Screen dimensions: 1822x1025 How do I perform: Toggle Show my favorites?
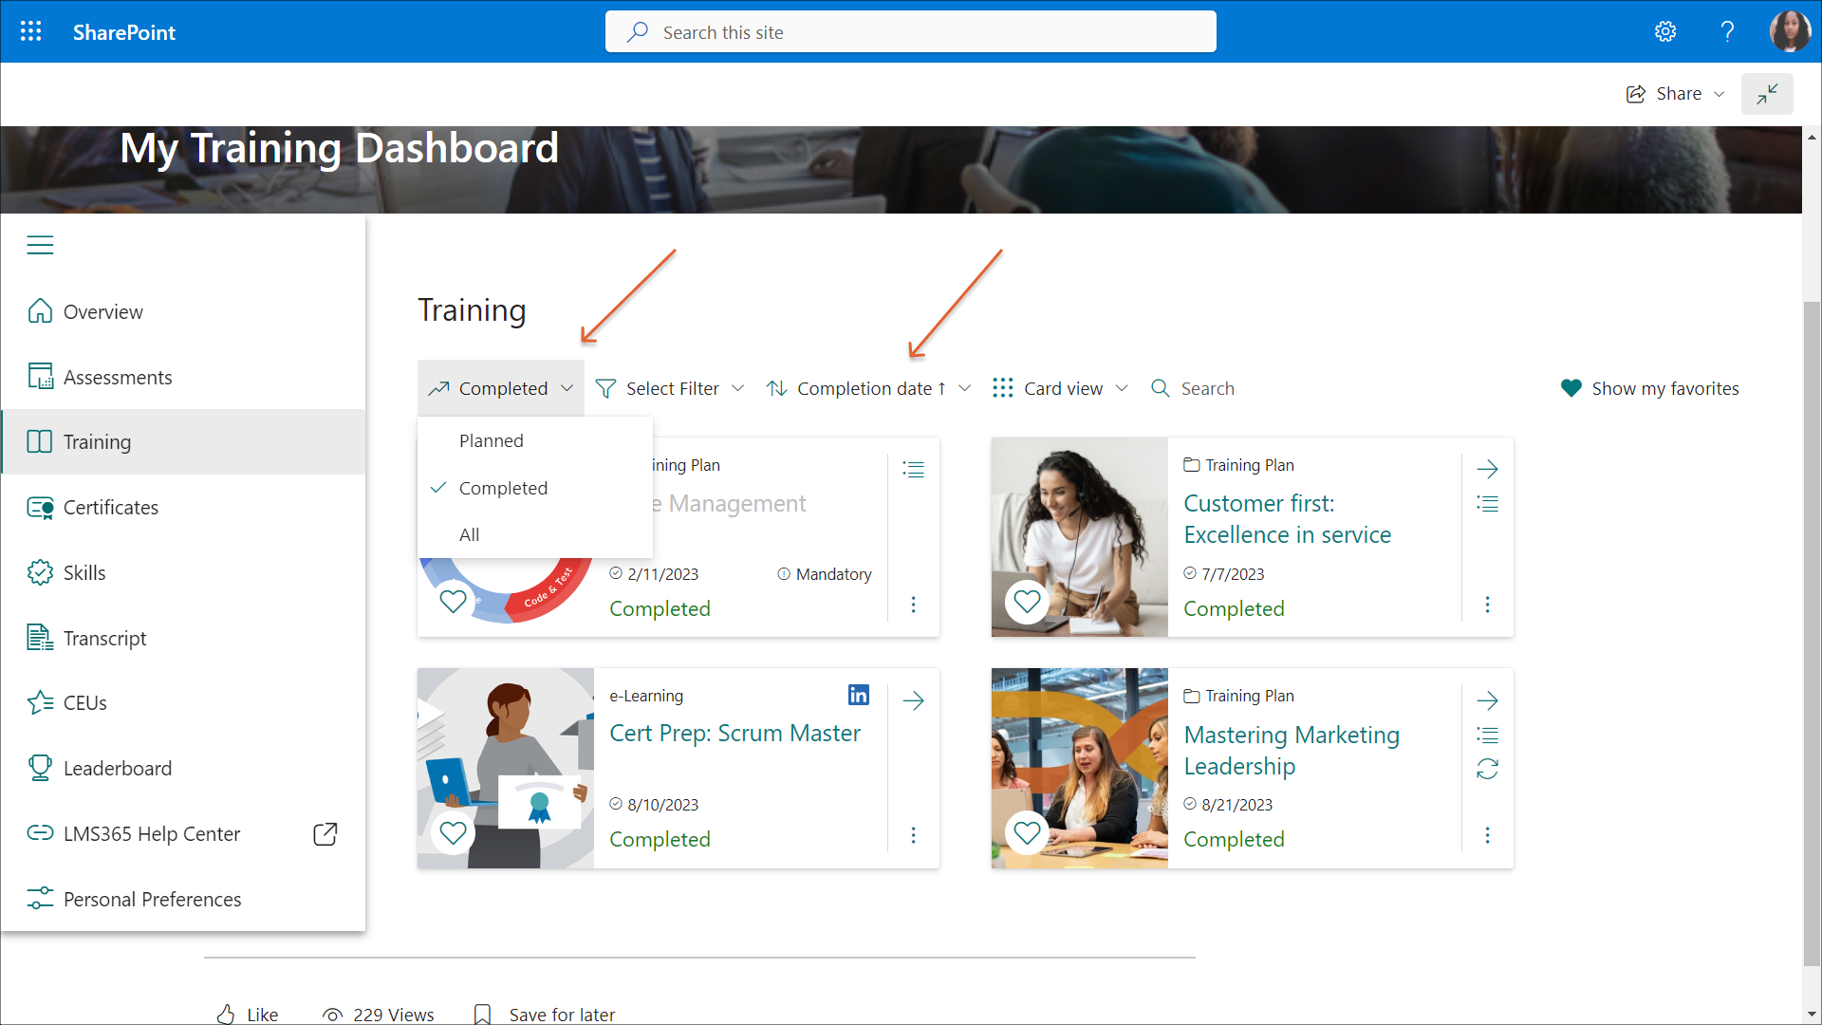click(1649, 388)
